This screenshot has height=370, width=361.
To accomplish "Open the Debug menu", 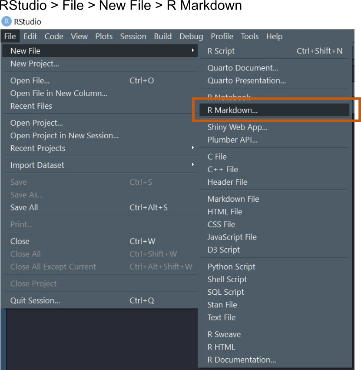I will tap(191, 37).
